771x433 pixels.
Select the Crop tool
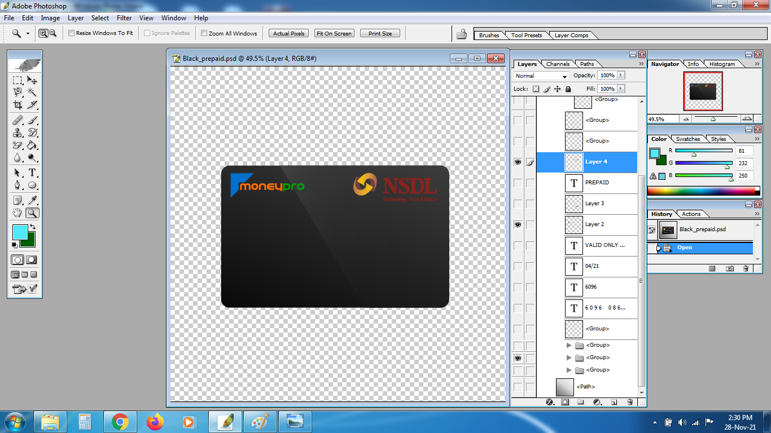coord(17,105)
